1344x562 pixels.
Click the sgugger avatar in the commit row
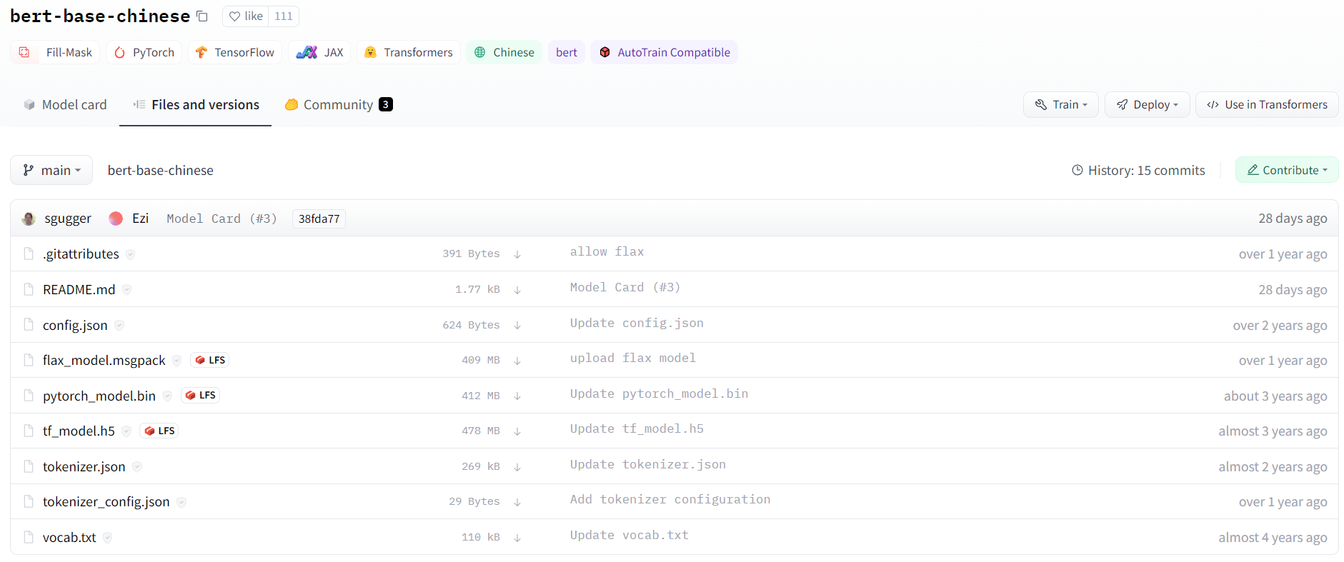tap(29, 219)
